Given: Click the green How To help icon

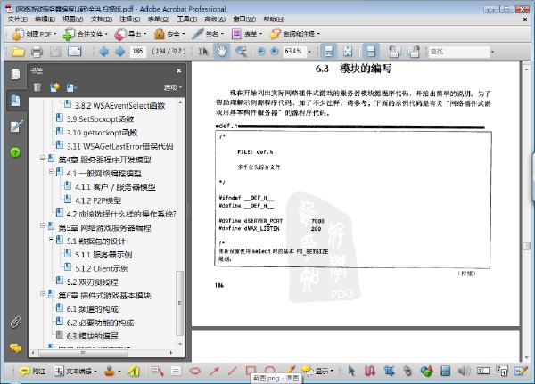Looking at the screenshot, I should pos(15,152).
